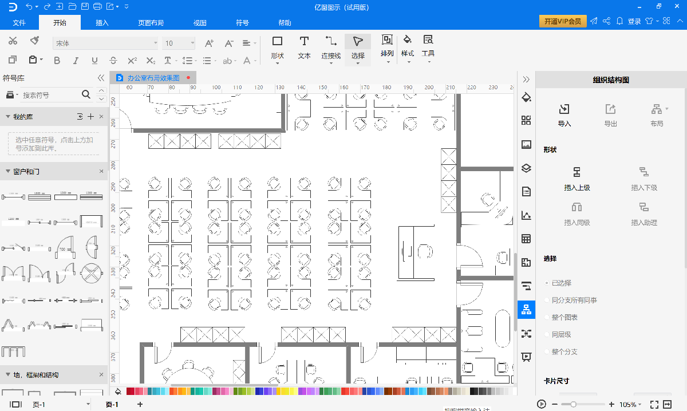
Task: Collapse the 窗户和门 section
Action: click(x=8, y=171)
